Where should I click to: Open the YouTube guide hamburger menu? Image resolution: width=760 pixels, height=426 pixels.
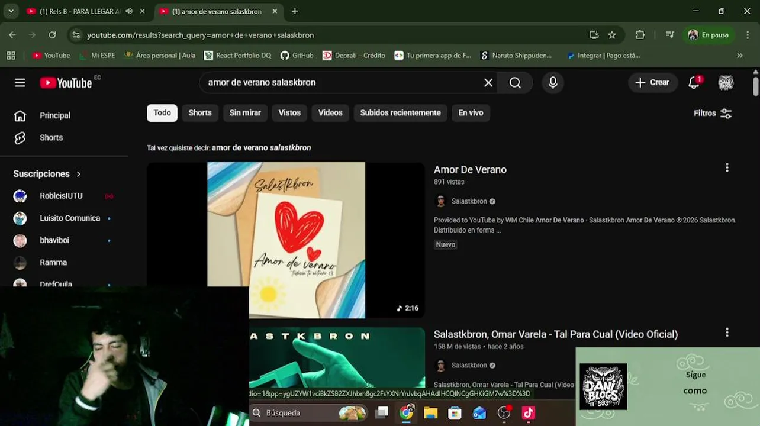coord(20,83)
